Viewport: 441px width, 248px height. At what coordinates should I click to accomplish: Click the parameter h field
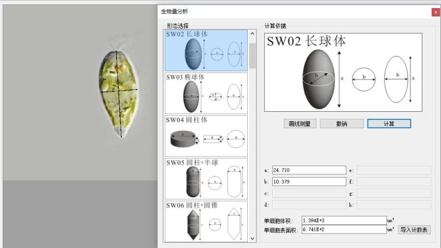[x=393, y=205]
